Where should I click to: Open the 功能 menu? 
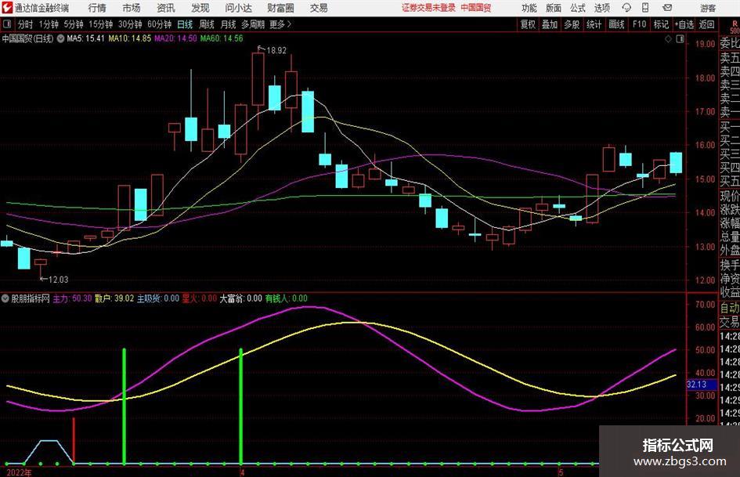(x=529, y=8)
